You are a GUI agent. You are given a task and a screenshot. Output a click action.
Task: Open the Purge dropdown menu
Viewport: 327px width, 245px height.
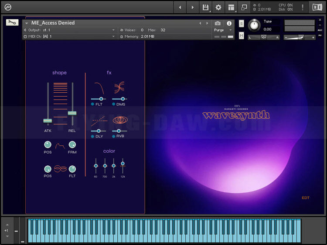tap(223, 30)
